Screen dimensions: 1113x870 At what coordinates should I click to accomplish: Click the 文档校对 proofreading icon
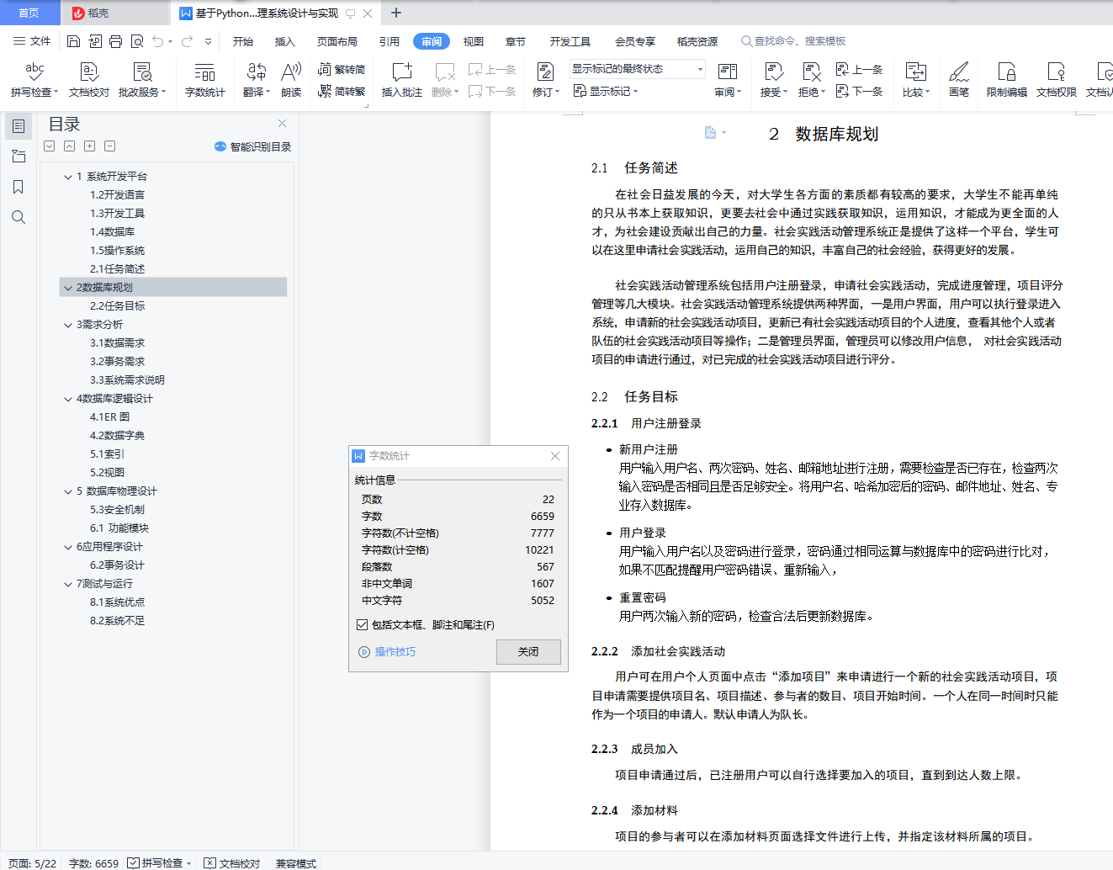(x=88, y=80)
